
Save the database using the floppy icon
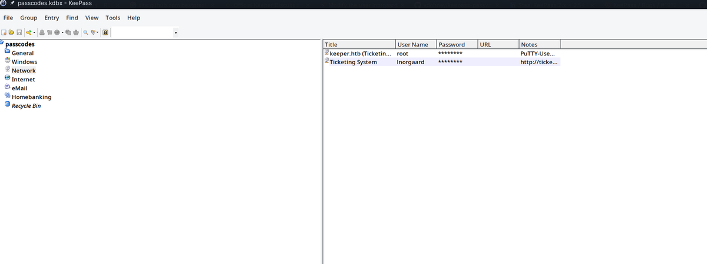point(19,32)
